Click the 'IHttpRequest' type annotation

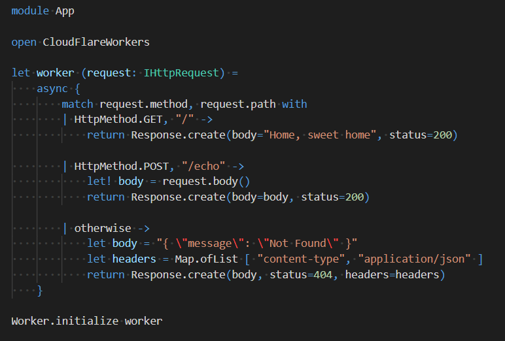coord(181,73)
